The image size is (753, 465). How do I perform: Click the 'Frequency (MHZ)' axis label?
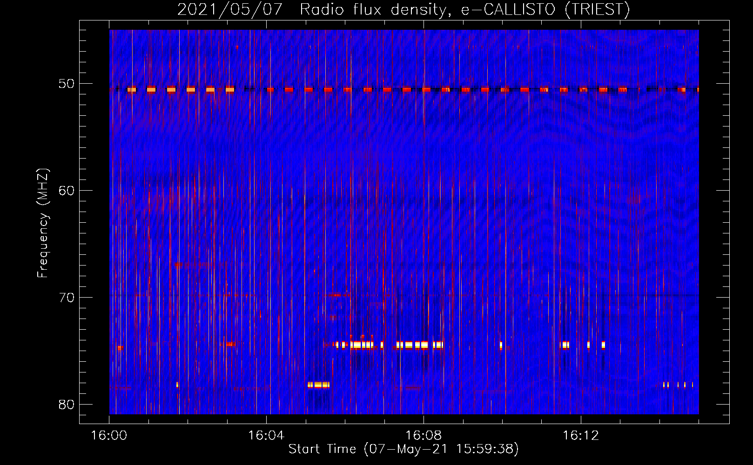click(x=43, y=224)
